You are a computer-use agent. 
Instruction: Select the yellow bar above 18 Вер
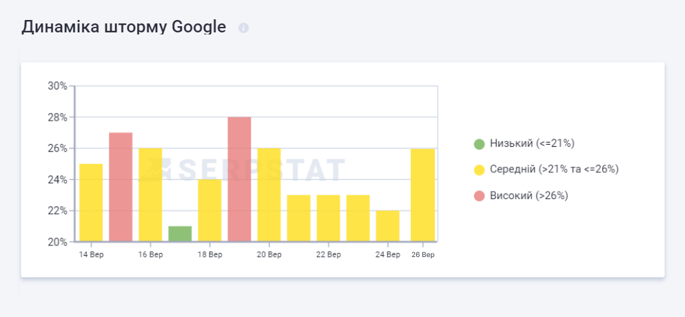click(x=209, y=210)
